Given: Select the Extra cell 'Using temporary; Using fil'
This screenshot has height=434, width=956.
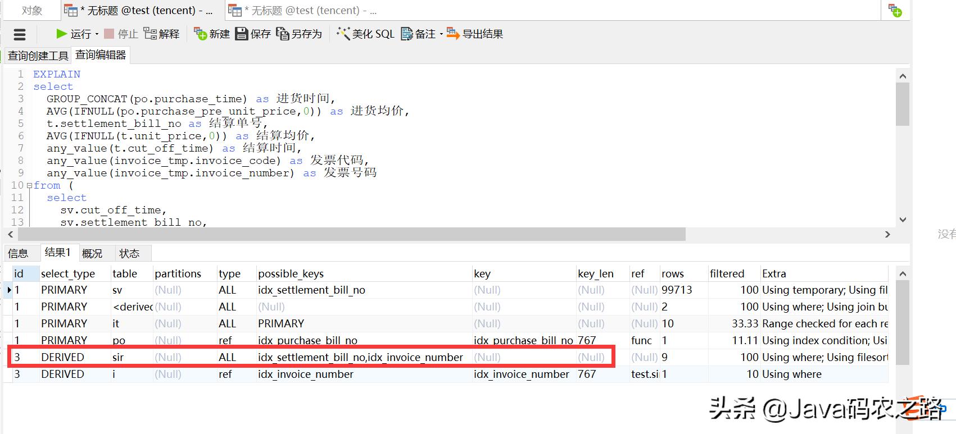Looking at the screenshot, I should 825,290.
